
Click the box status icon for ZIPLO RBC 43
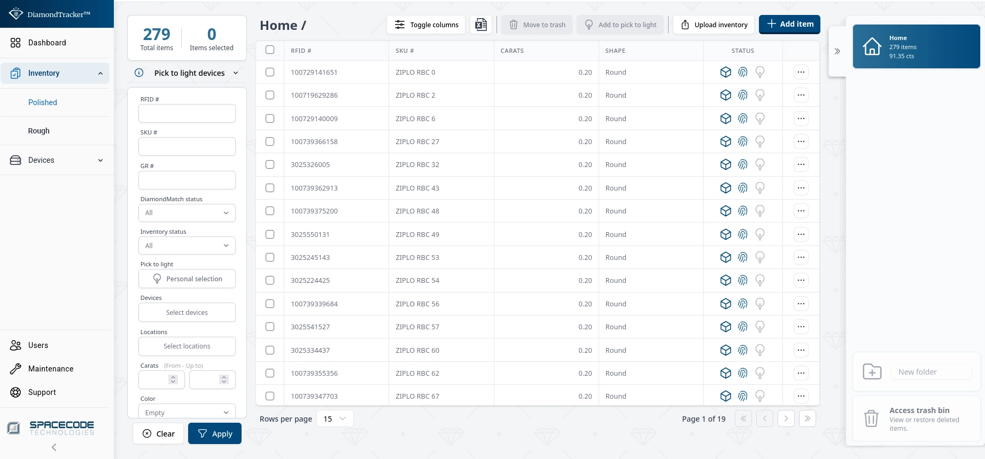(725, 188)
